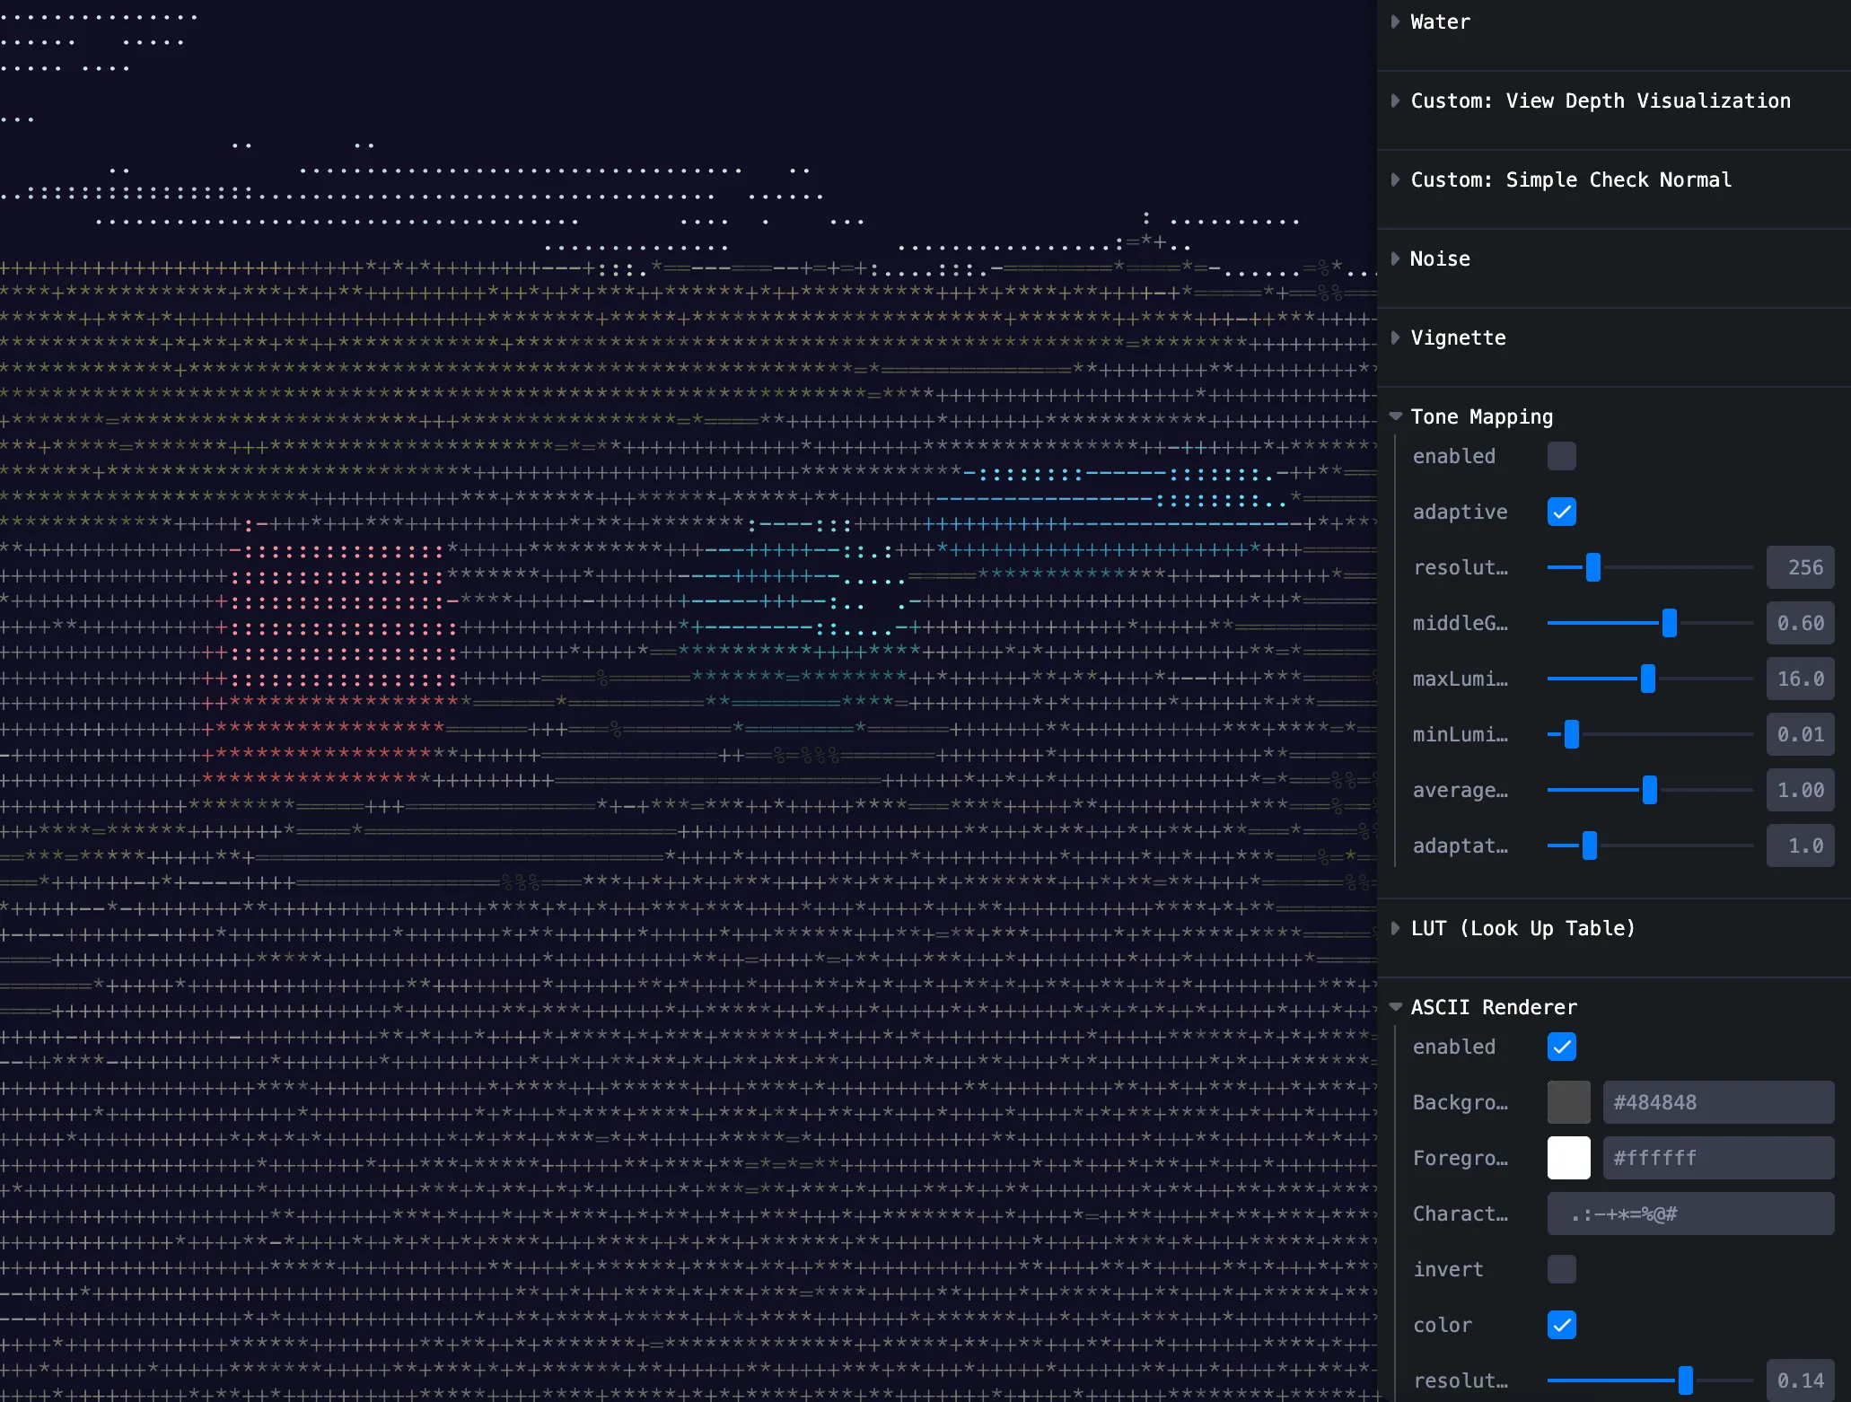1851x1402 pixels.
Task: Edit the #484848 background hex value
Action: pyautogui.click(x=1717, y=1102)
